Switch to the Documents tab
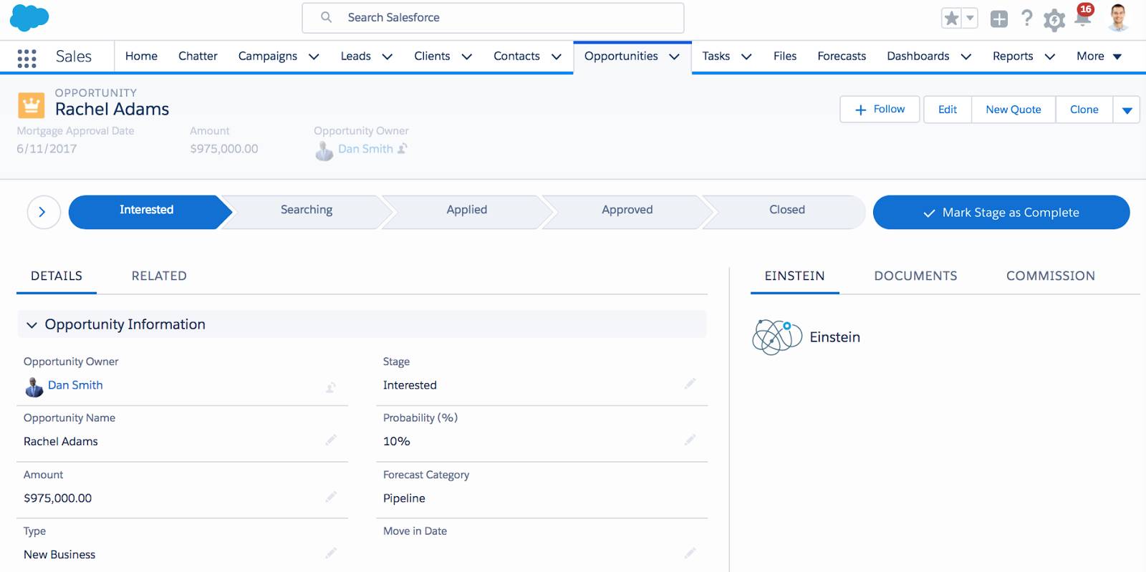 [x=915, y=276]
